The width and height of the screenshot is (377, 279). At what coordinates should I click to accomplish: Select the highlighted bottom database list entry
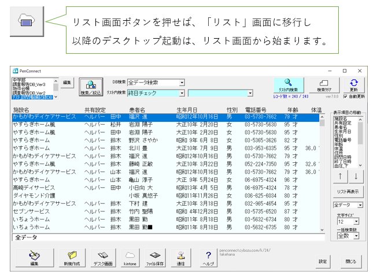(x=32, y=97)
